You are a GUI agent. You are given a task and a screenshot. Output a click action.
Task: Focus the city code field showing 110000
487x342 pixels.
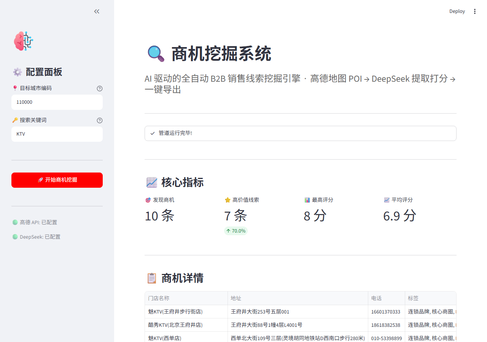click(57, 102)
